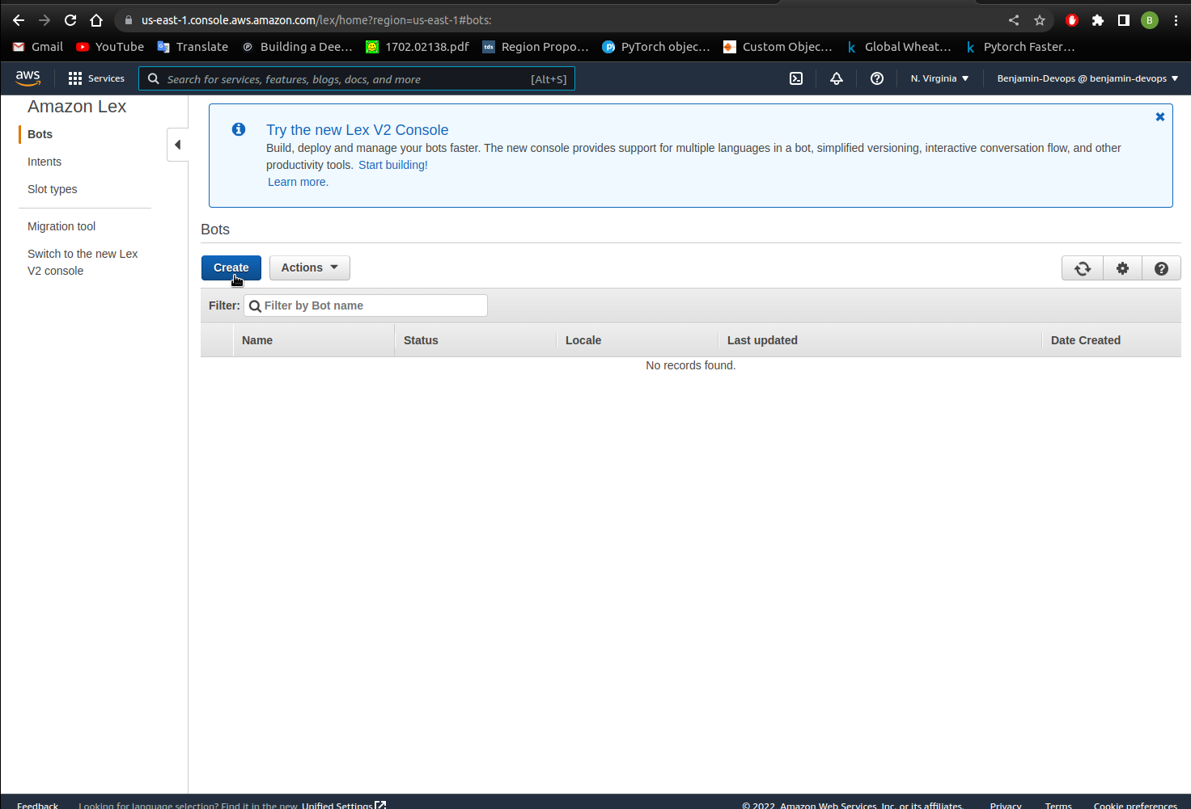Switch to the new Lex V2 console
Screen dimensions: 1191x809
83,262
